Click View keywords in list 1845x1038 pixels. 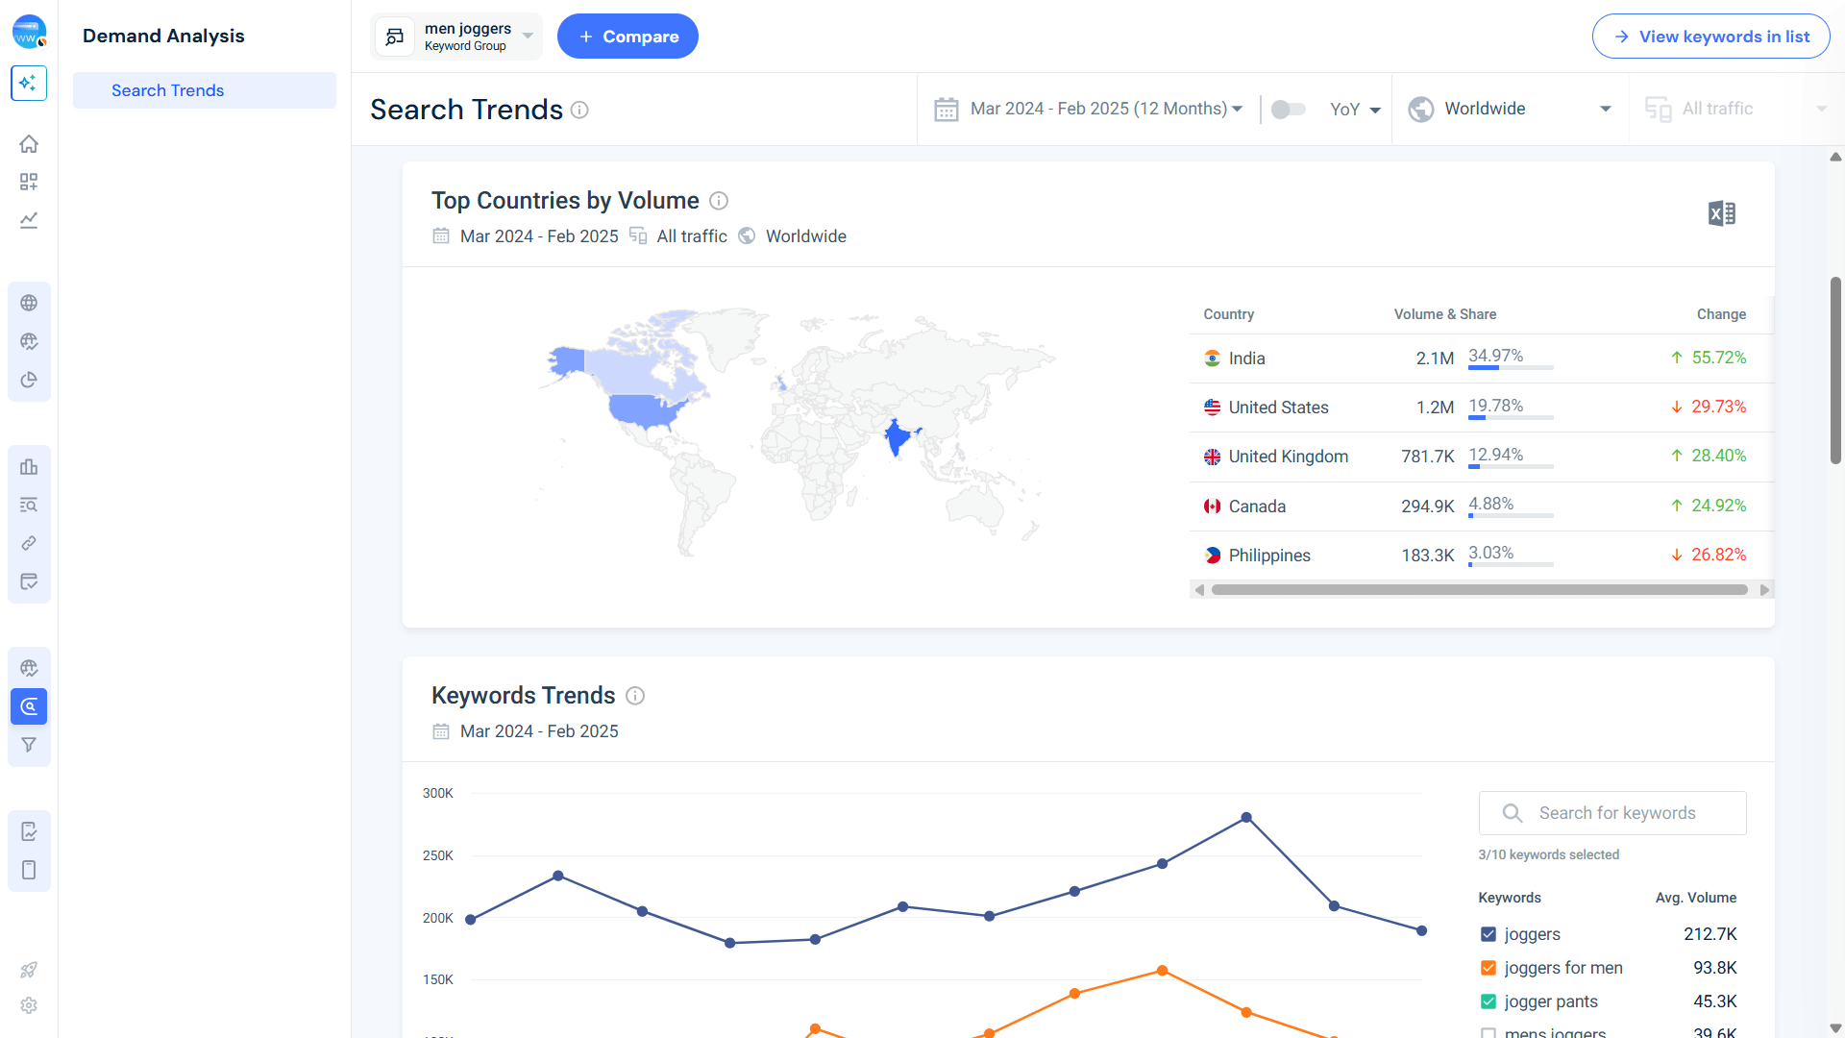1710,36
